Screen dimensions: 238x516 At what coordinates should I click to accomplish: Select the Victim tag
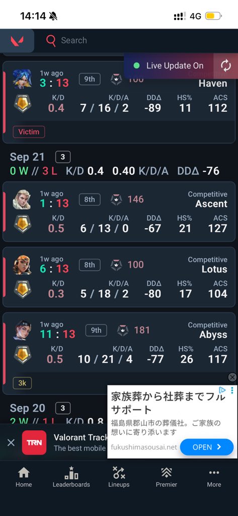pos(29,132)
